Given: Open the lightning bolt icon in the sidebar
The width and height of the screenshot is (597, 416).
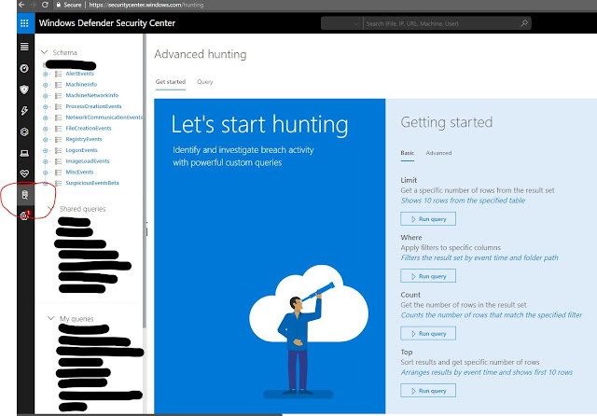Looking at the screenshot, I should [24, 111].
